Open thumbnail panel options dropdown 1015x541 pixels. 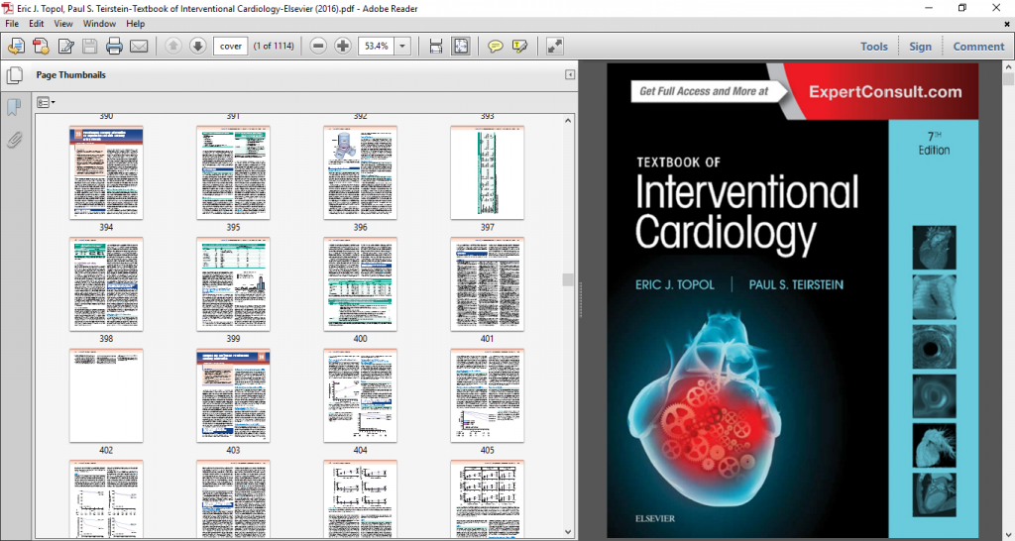click(x=46, y=102)
